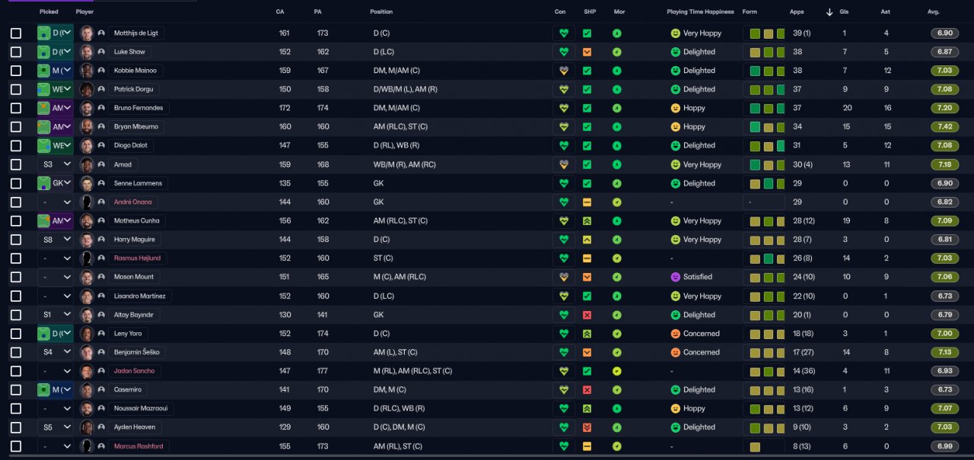974x460 pixels.
Task: Open the S8 dropdown for Harry Maguire
Action: [x=56, y=240]
